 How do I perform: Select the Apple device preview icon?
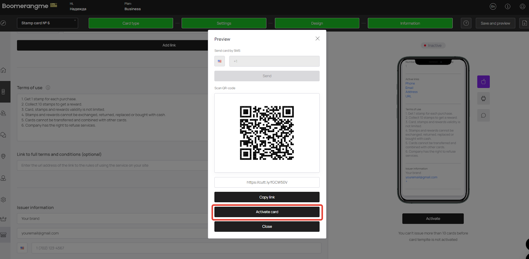tap(483, 82)
